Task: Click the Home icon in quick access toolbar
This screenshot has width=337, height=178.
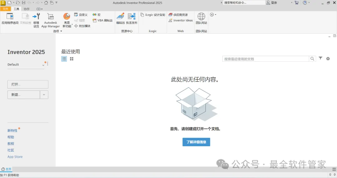Action: click(x=46, y=3)
